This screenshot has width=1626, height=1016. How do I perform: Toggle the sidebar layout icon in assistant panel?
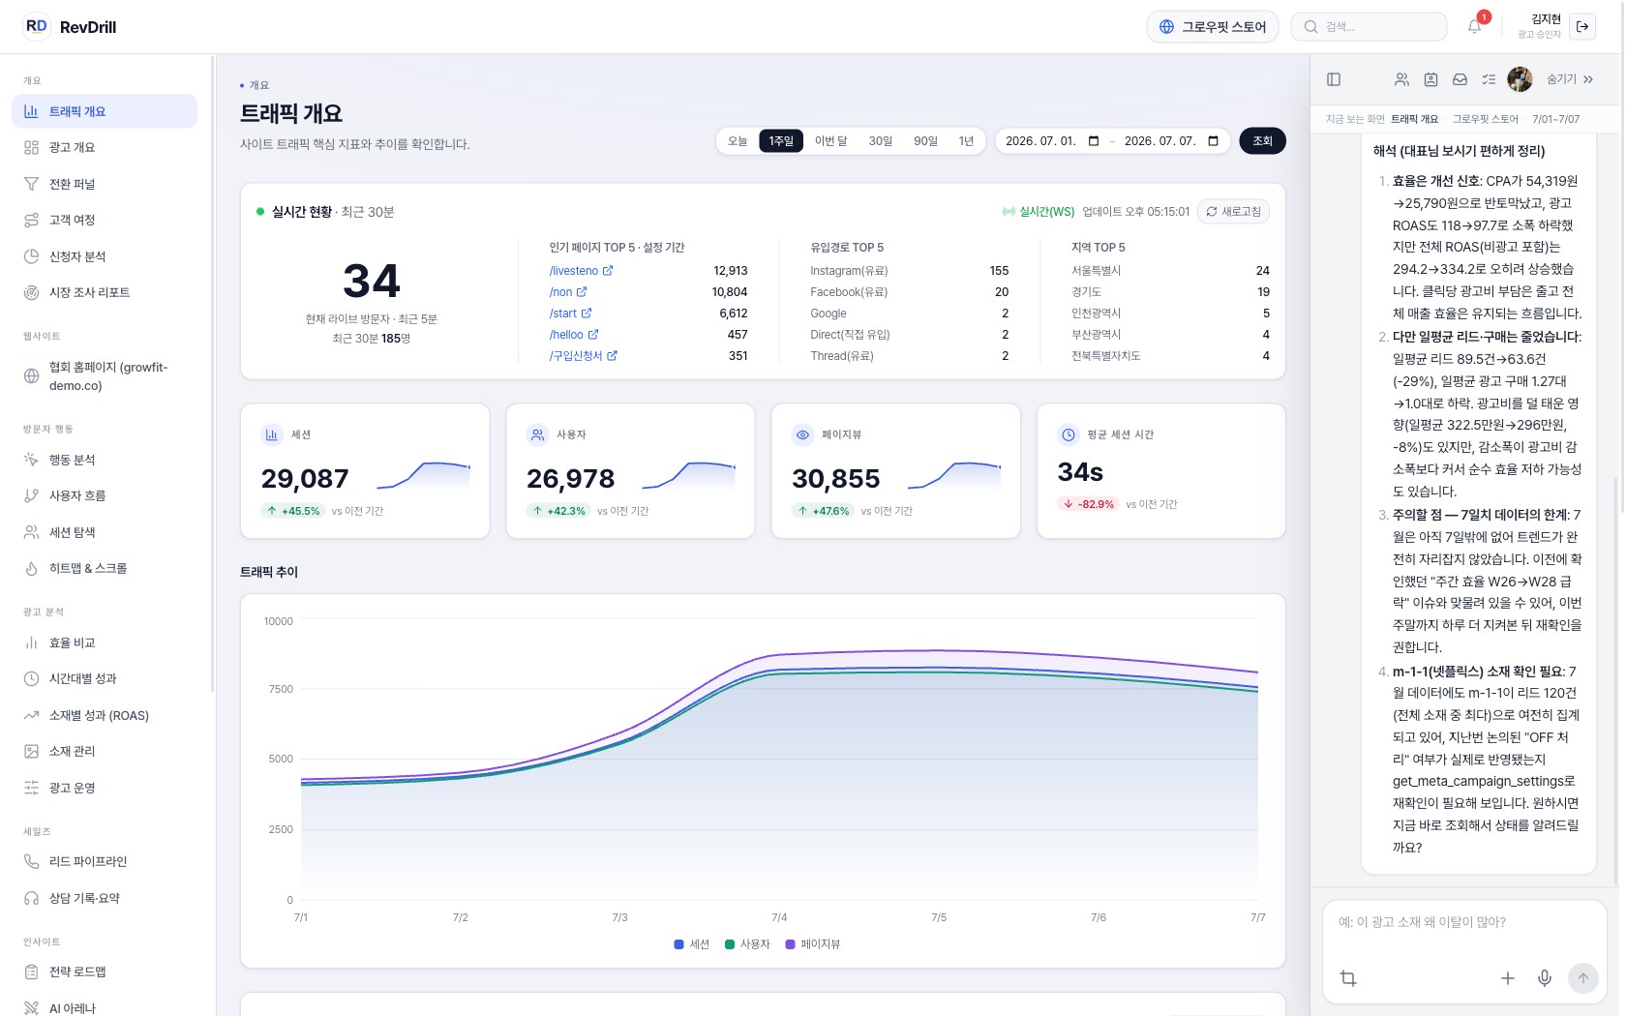click(1334, 79)
